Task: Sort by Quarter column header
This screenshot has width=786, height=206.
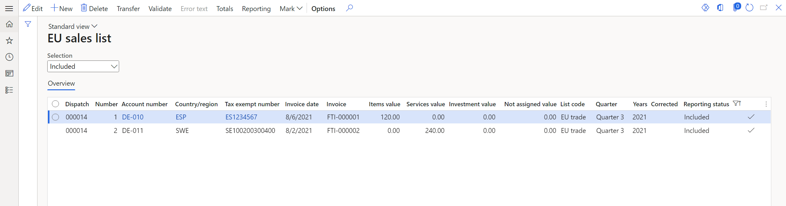Action: (606, 104)
